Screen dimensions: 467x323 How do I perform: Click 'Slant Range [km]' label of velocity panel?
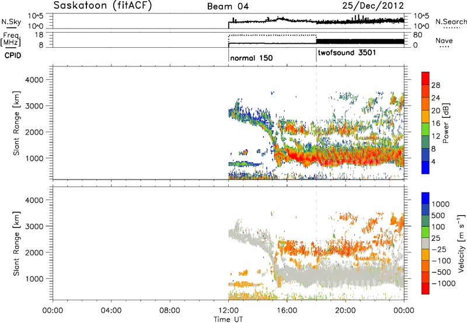click(16, 243)
